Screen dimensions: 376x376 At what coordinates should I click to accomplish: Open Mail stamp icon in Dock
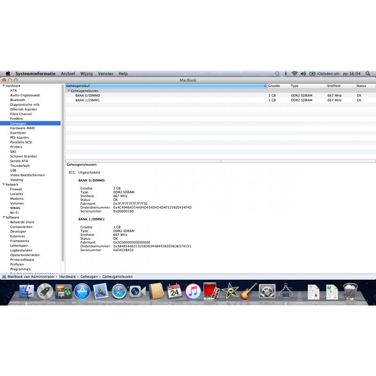pyautogui.click(x=100, y=291)
